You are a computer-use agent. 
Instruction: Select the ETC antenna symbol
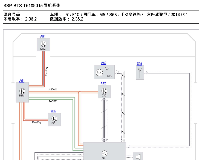[x=109, y=72]
